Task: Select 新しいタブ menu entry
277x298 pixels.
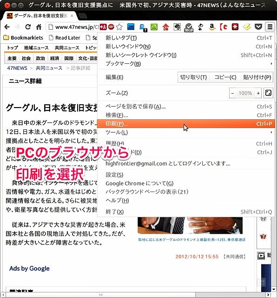Action: (x=186, y=38)
